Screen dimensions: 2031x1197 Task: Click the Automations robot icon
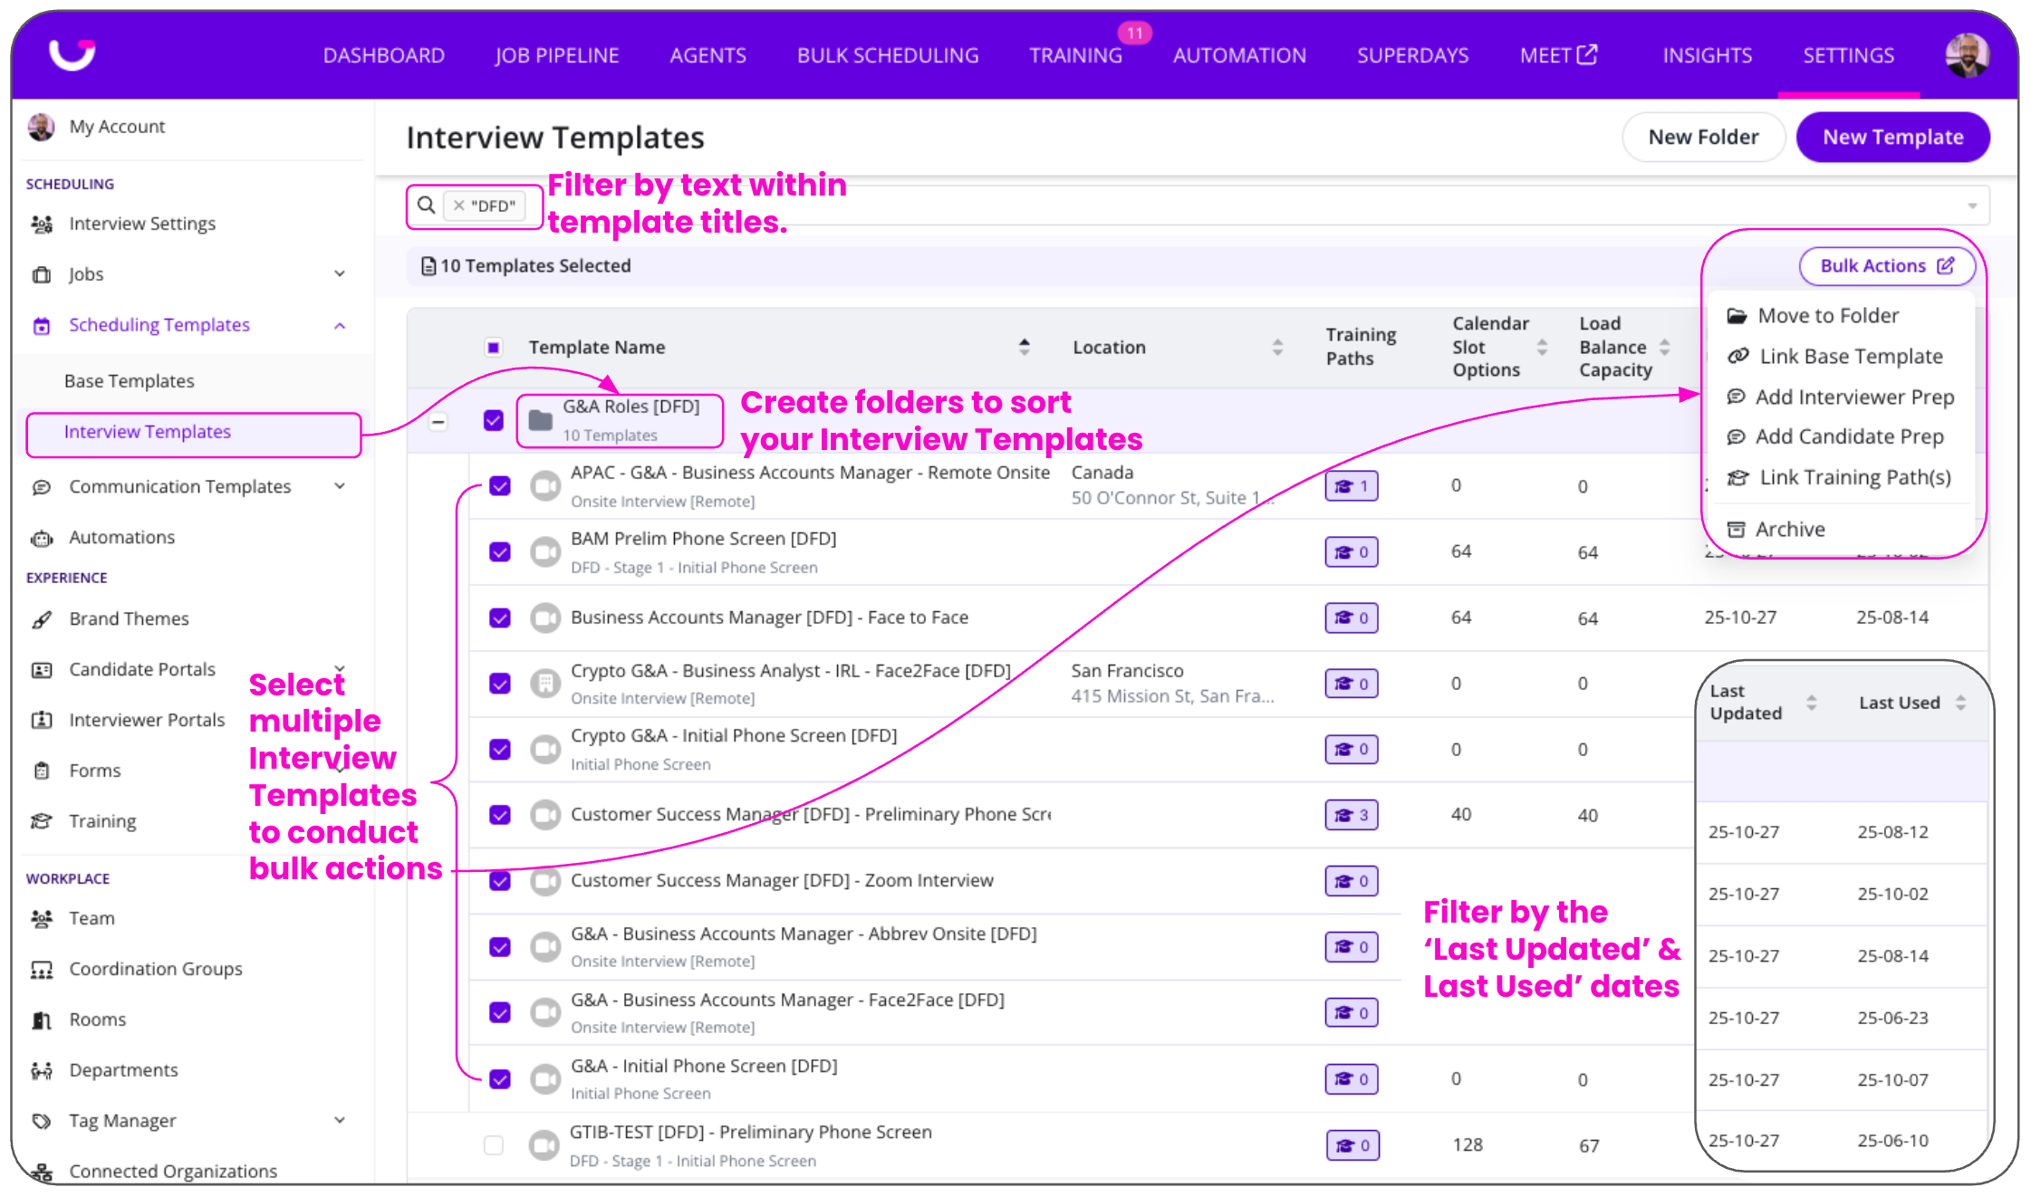pos(42,538)
